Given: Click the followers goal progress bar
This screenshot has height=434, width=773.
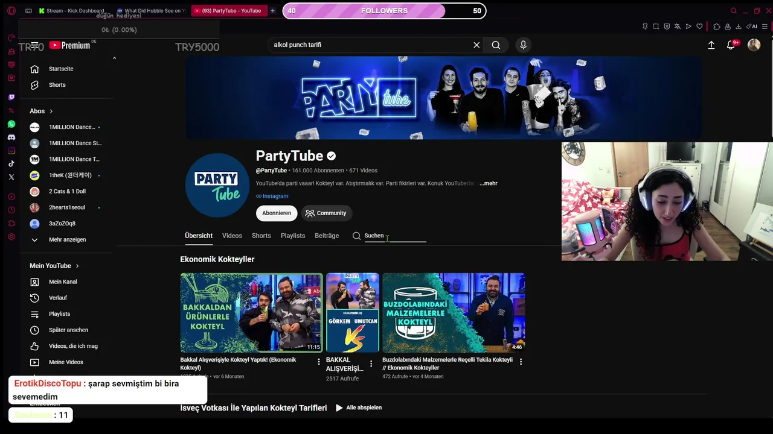Looking at the screenshot, I should click(x=384, y=11).
